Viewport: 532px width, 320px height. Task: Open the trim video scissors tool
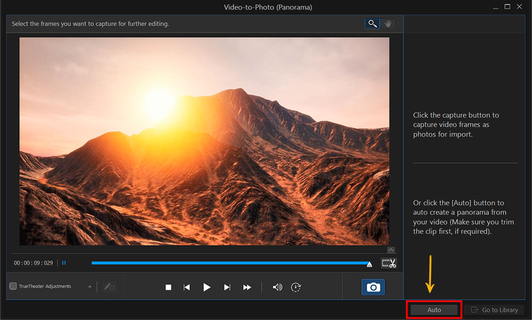pos(389,263)
